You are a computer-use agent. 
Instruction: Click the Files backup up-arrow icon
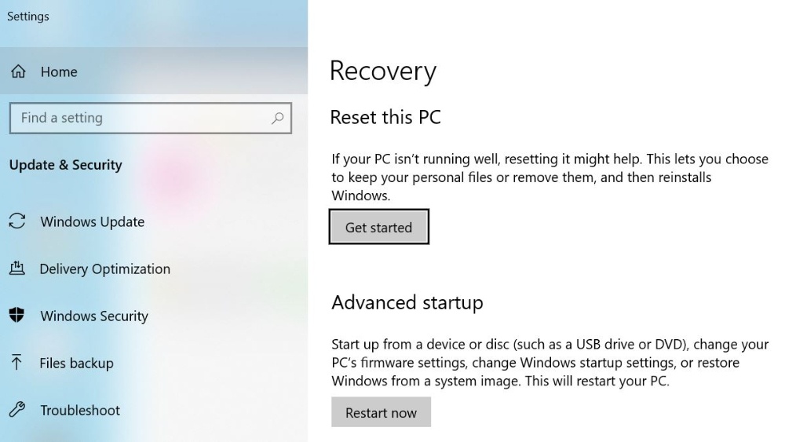16,362
